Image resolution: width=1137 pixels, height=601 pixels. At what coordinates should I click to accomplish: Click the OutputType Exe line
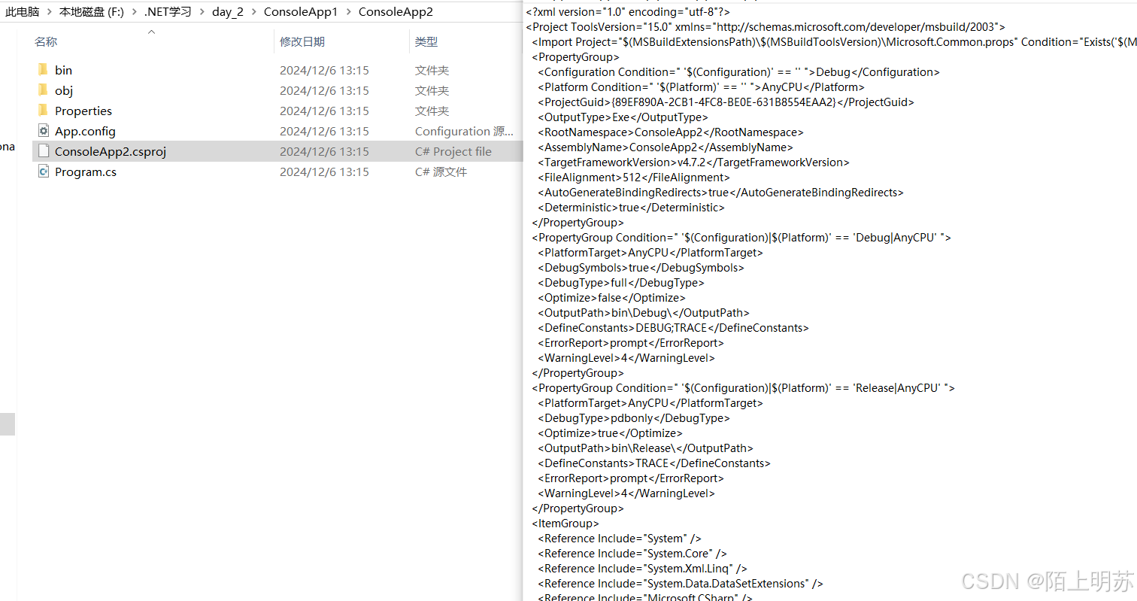(x=623, y=117)
